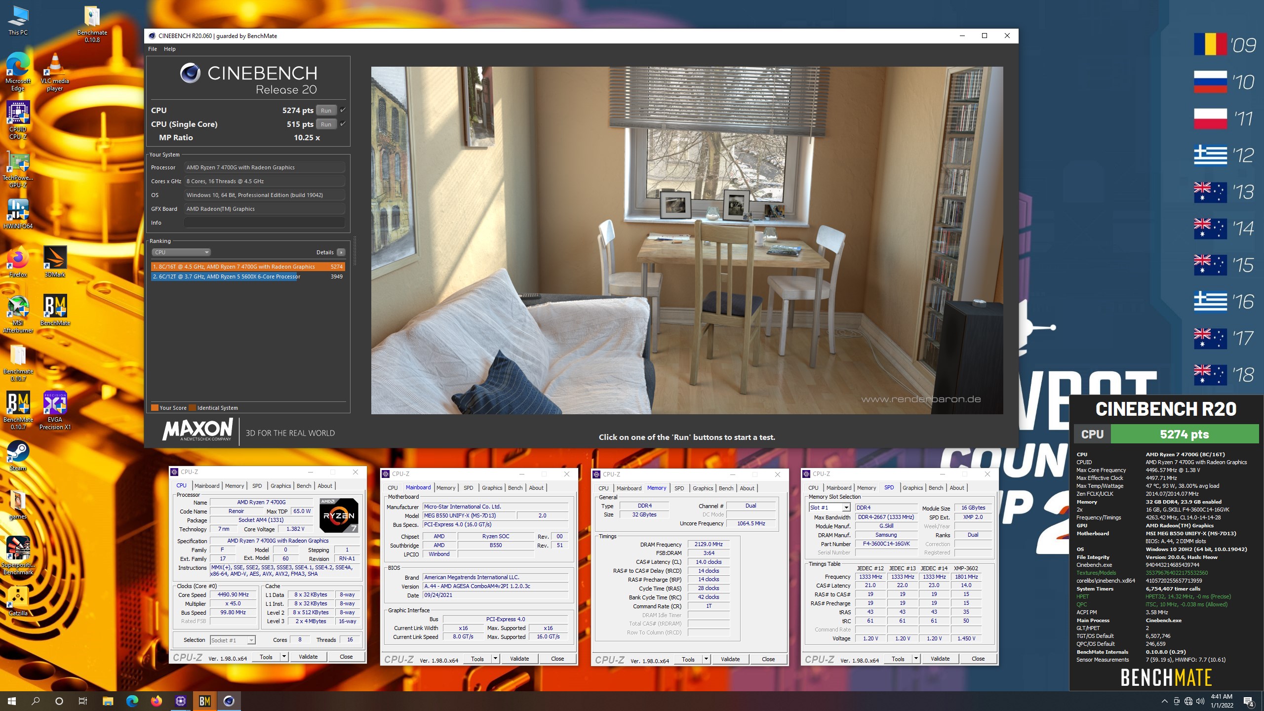
Task: Launch BenchMate 0.10.7 shortcut
Action: 18,411
